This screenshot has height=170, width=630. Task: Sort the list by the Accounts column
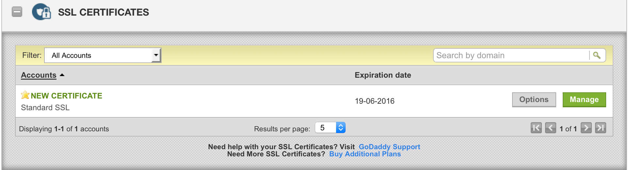click(x=39, y=75)
